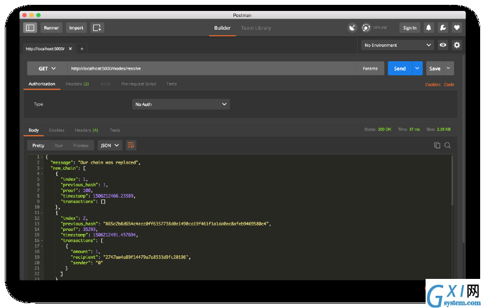Image resolution: width=485 pixels, height=308 pixels.
Task: Search the response body
Action: [x=447, y=146]
